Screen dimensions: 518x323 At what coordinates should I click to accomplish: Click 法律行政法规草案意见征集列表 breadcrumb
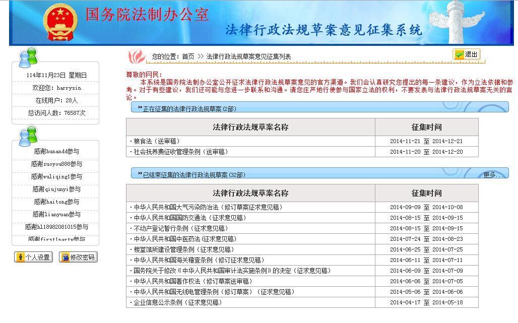tap(249, 56)
